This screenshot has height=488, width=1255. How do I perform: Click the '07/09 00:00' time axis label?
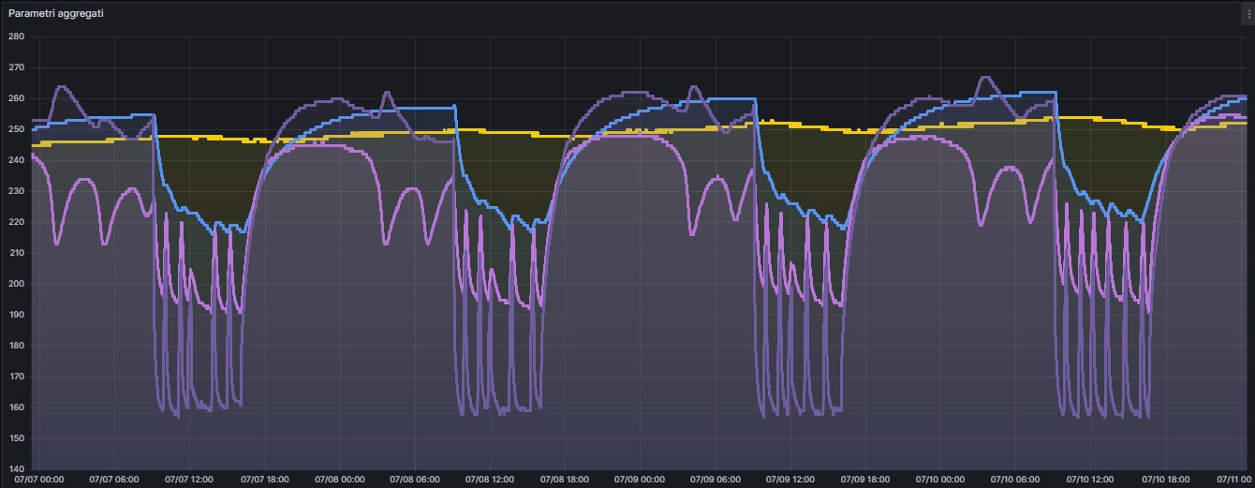[x=642, y=479]
